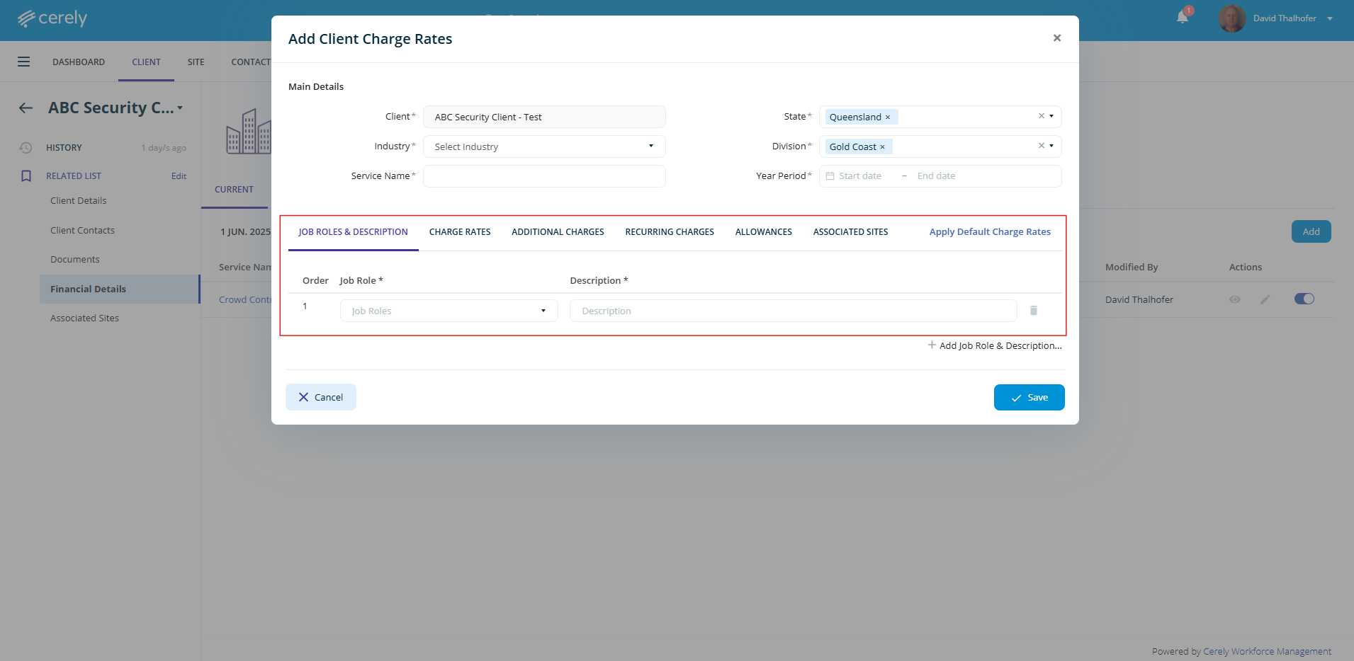Close the Add Client Charge Rates dialog
1354x661 pixels.
click(1056, 38)
